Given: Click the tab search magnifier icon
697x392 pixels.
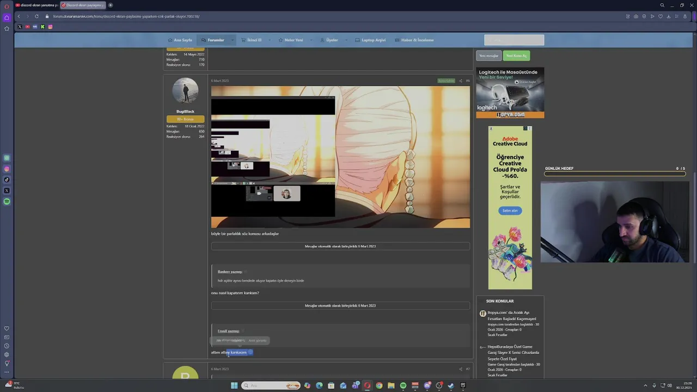Looking at the screenshot, I should (x=662, y=5).
